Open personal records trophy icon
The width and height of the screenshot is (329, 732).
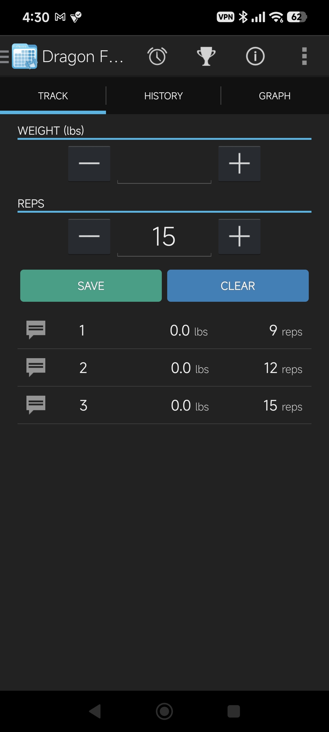(206, 56)
